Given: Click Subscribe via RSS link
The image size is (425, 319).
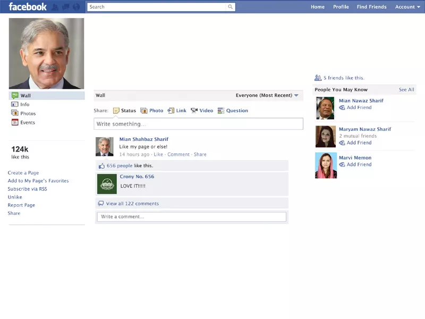Looking at the screenshot, I should tap(28, 189).
